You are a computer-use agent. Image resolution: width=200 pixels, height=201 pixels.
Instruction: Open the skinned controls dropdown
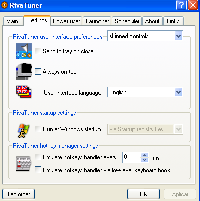(145, 36)
